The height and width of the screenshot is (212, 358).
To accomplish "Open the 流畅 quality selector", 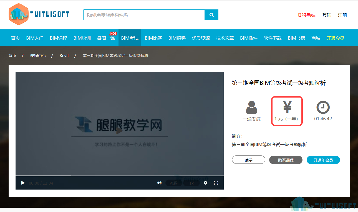I will pyautogui.click(x=173, y=183).
